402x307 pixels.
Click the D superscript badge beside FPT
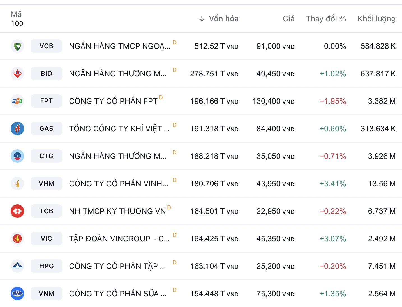point(161,97)
